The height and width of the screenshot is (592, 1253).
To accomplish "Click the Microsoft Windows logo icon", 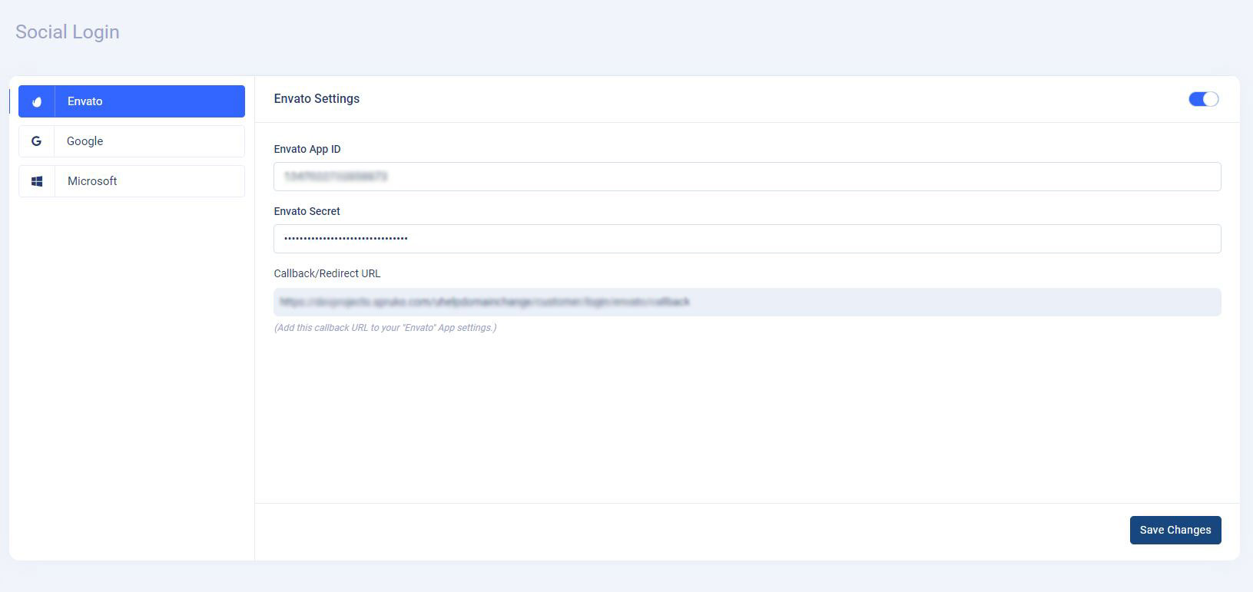I will pyautogui.click(x=37, y=181).
